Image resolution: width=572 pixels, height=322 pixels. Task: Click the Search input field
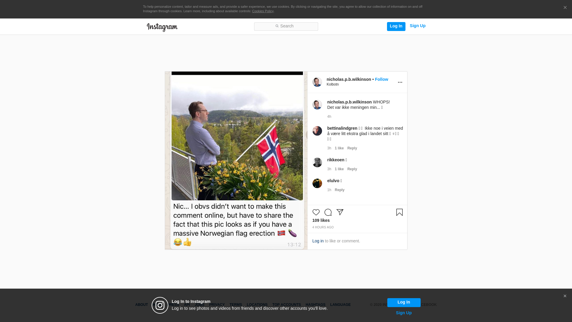click(286, 26)
